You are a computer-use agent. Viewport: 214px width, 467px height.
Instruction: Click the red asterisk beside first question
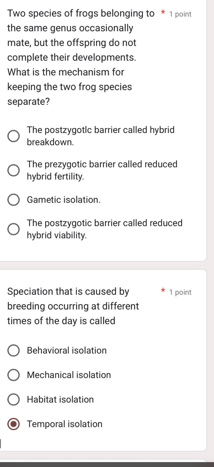coord(163,13)
